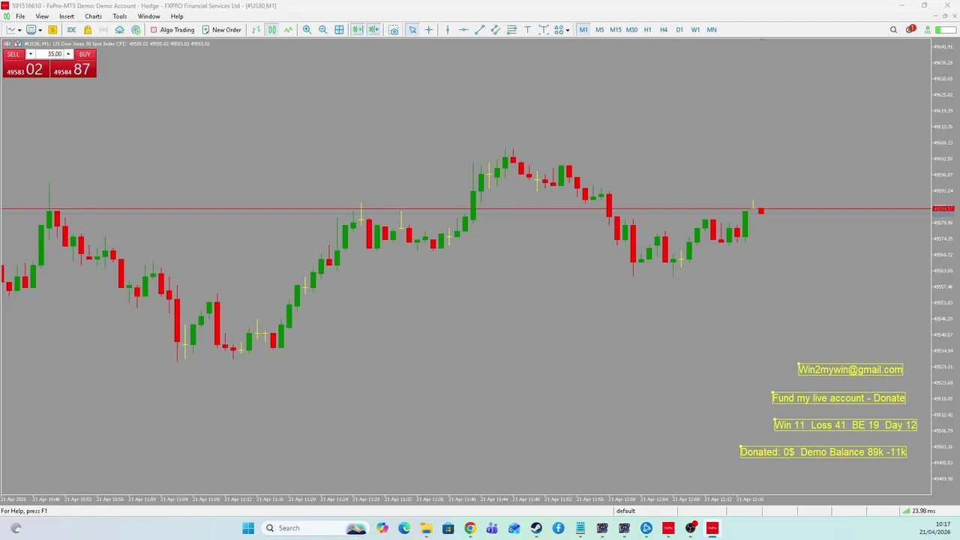Select the equidistant channel tool
This screenshot has width=960, height=540.
point(495,30)
